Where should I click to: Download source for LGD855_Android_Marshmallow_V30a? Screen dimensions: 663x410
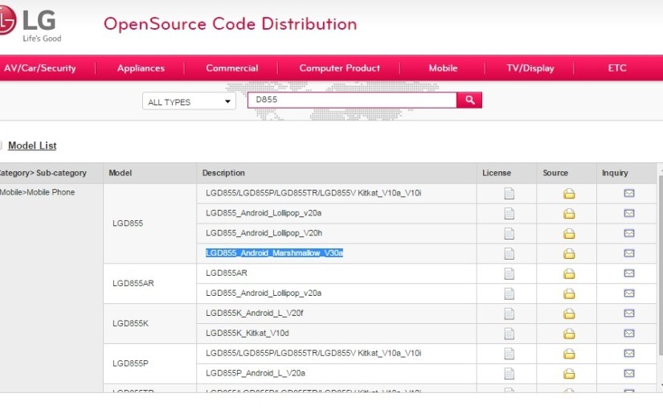[569, 253]
